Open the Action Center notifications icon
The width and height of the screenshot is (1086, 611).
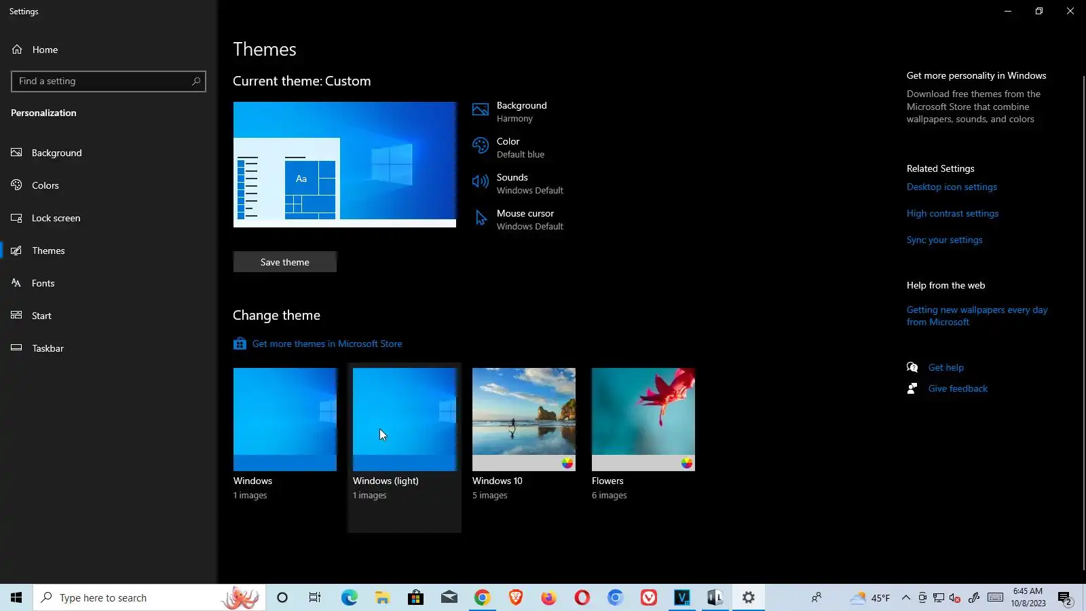pos(1064,598)
